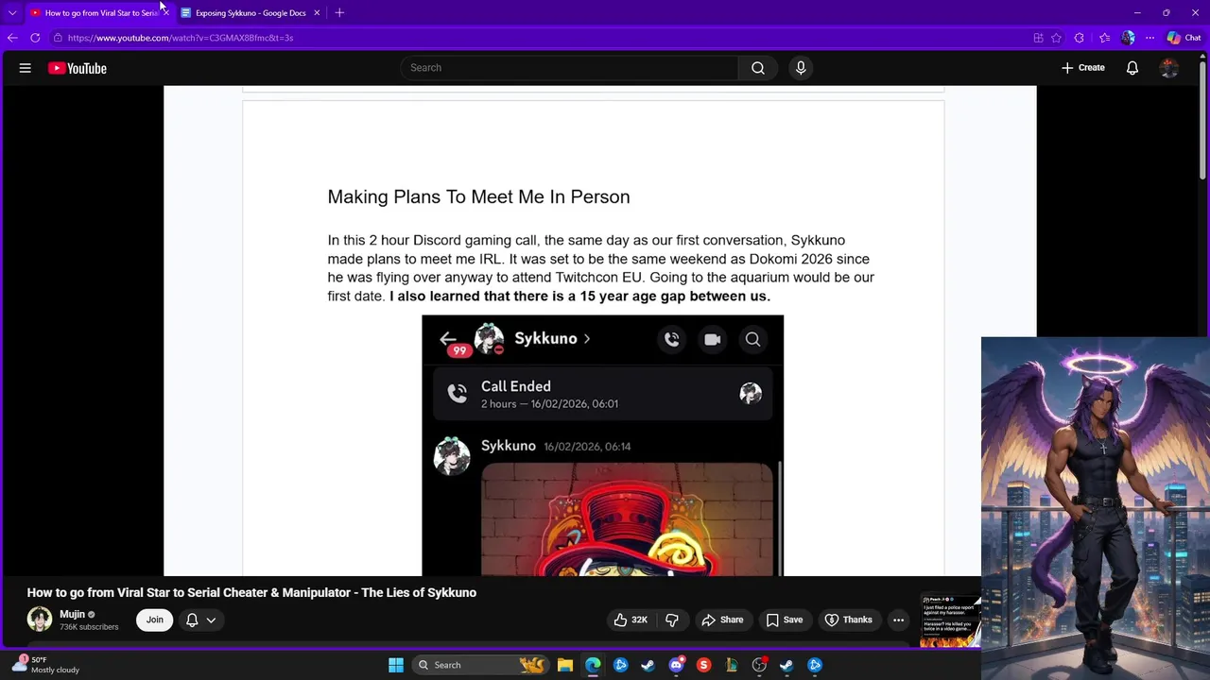Open the Copilot Chat button

point(1184,38)
